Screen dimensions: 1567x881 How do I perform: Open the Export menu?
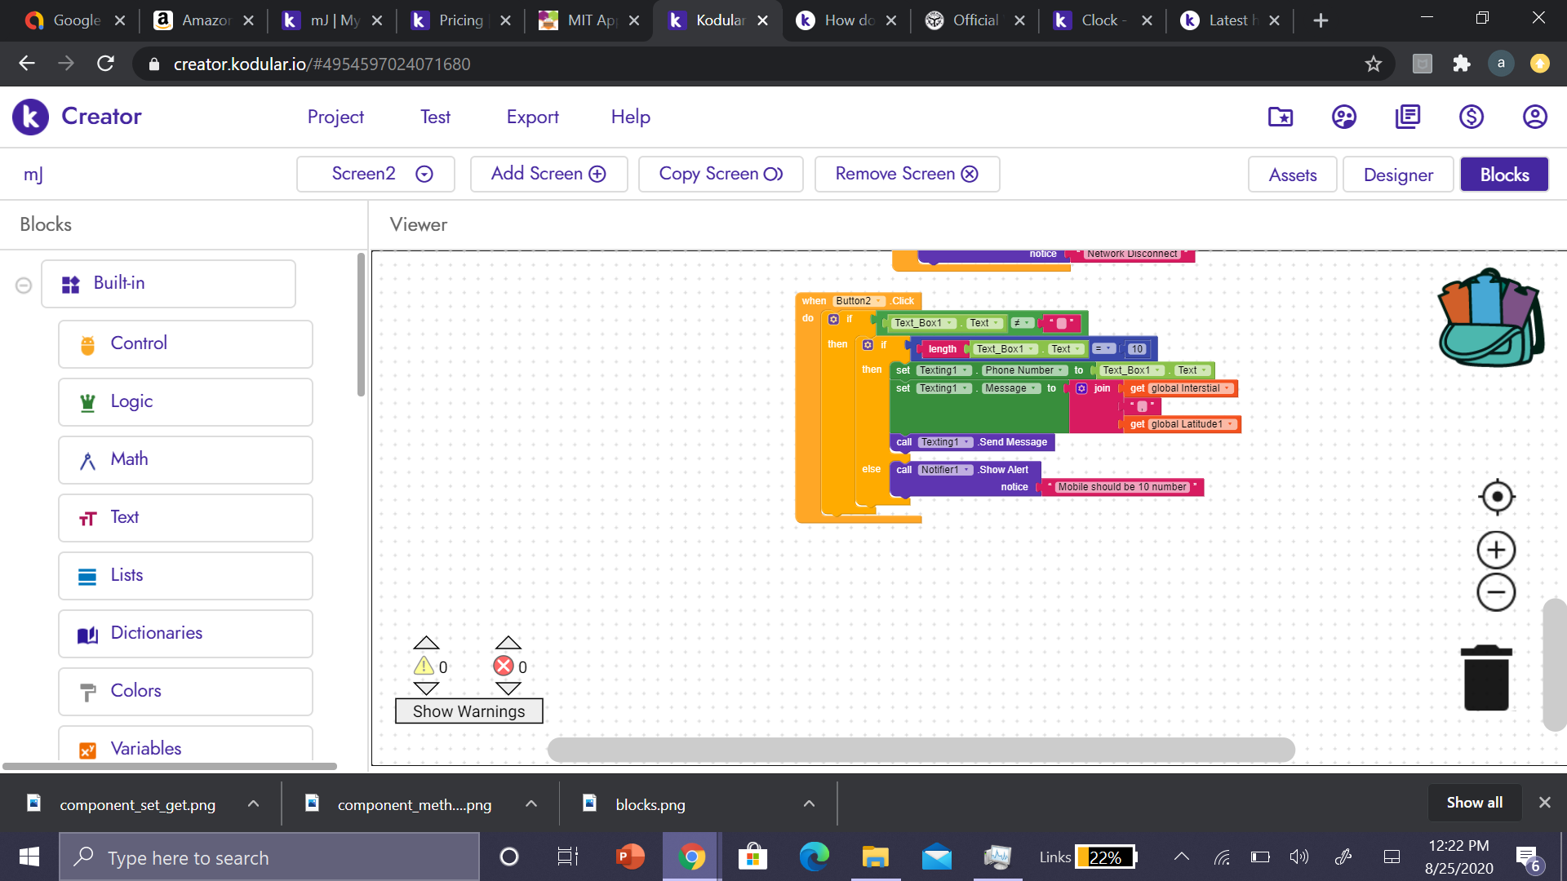(x=532, y=117)
